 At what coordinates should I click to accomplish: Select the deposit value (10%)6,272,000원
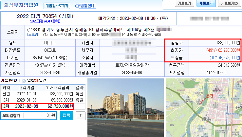(x=225, y=58)
